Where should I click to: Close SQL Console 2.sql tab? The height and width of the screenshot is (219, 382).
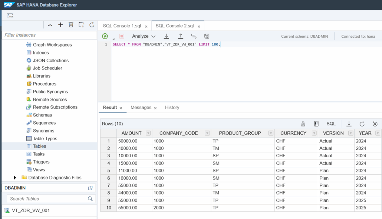(x=199, y=27)
